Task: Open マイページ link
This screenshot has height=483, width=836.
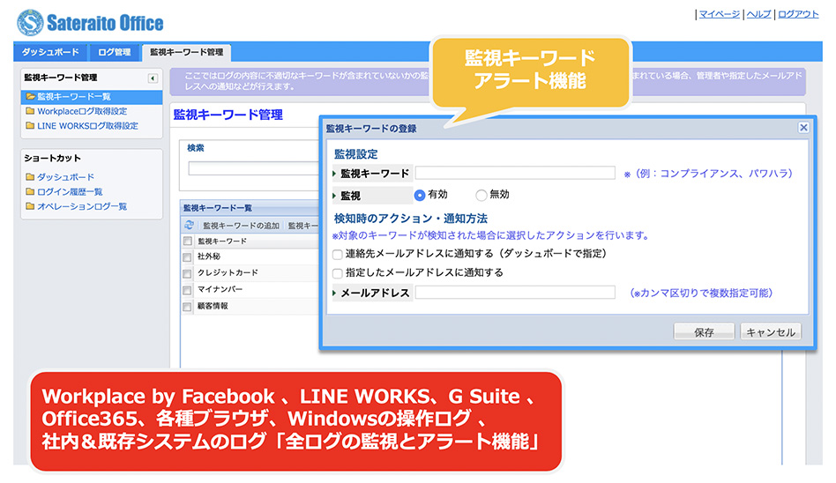Action: coord(720,14)
